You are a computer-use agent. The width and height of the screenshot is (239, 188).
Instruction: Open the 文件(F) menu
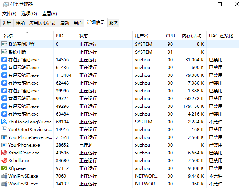click(x=9, y=14)
